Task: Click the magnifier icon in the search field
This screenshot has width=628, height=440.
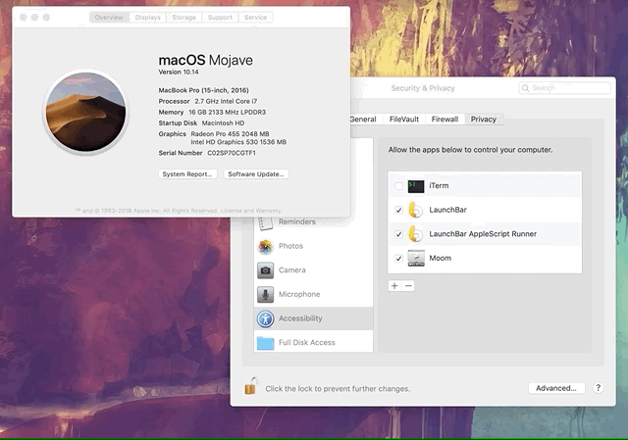Action: click(525, 88)
